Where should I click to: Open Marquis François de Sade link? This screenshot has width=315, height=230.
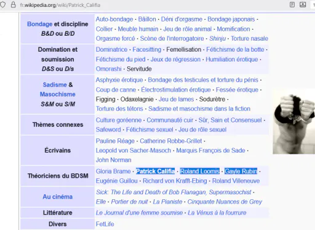[211, 151]
